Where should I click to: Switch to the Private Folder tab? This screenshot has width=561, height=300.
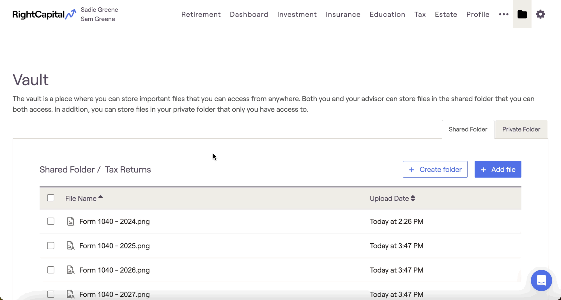[521, 129]
